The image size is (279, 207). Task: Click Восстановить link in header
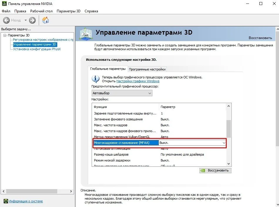pos(260,38)
